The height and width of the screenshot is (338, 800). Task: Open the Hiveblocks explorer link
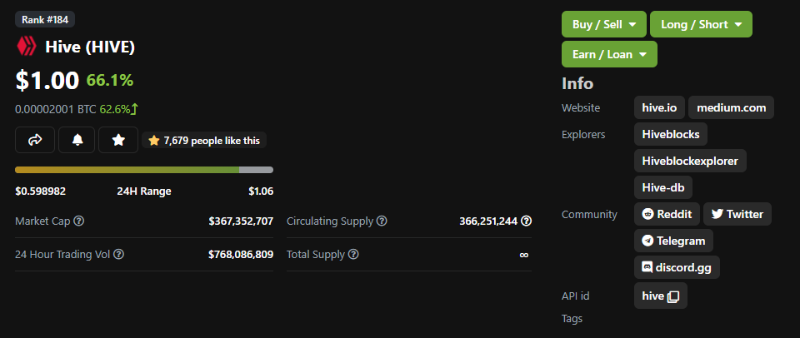point(670,135)
